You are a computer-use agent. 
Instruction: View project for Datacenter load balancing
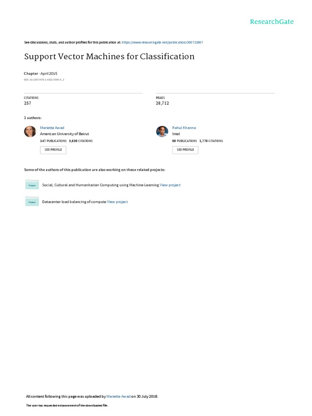click(x=117, y=201)
